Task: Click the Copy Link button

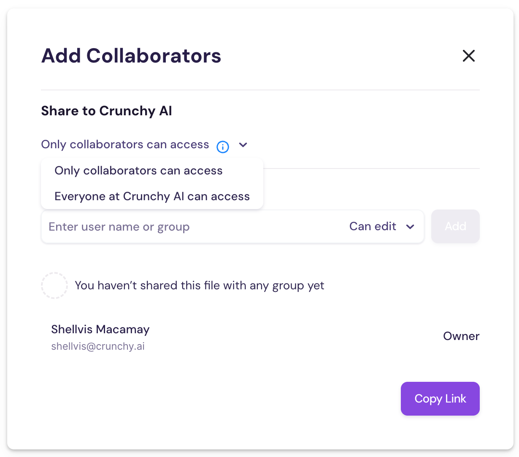Action: (440, 399)
